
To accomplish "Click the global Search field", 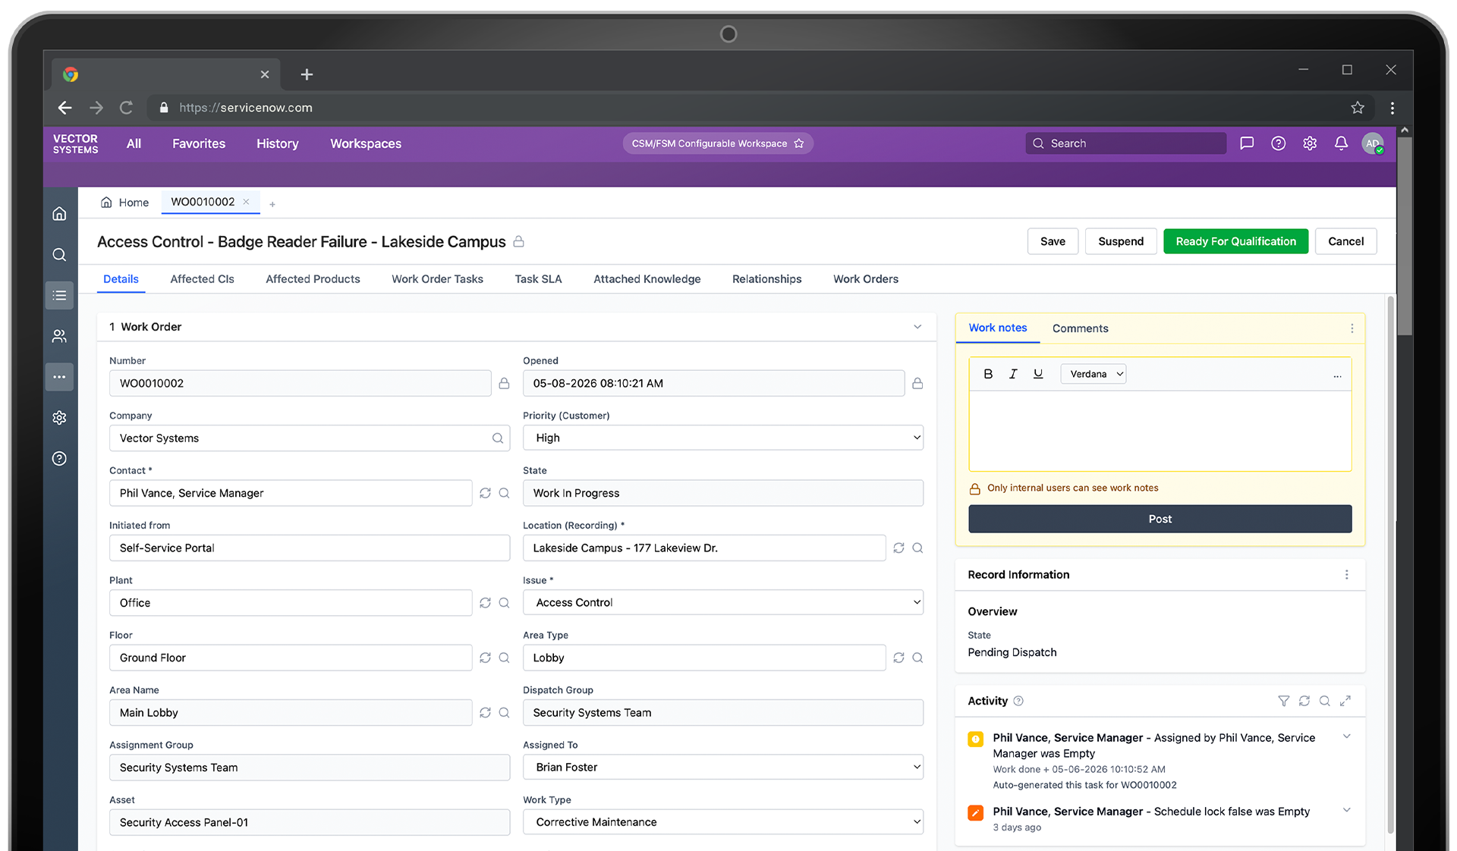I will click(1126, 143).
